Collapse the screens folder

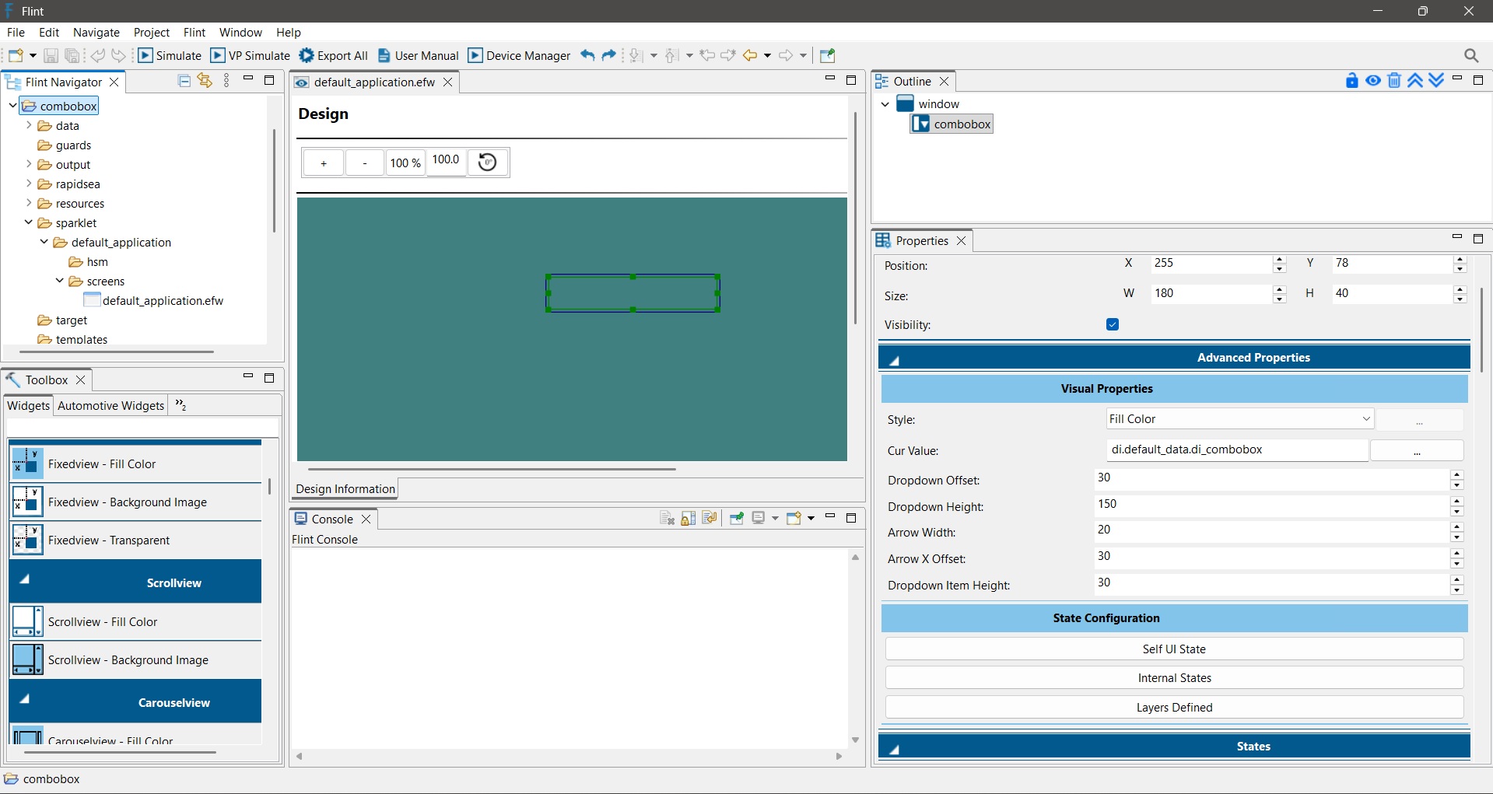(x=60, y=281)
